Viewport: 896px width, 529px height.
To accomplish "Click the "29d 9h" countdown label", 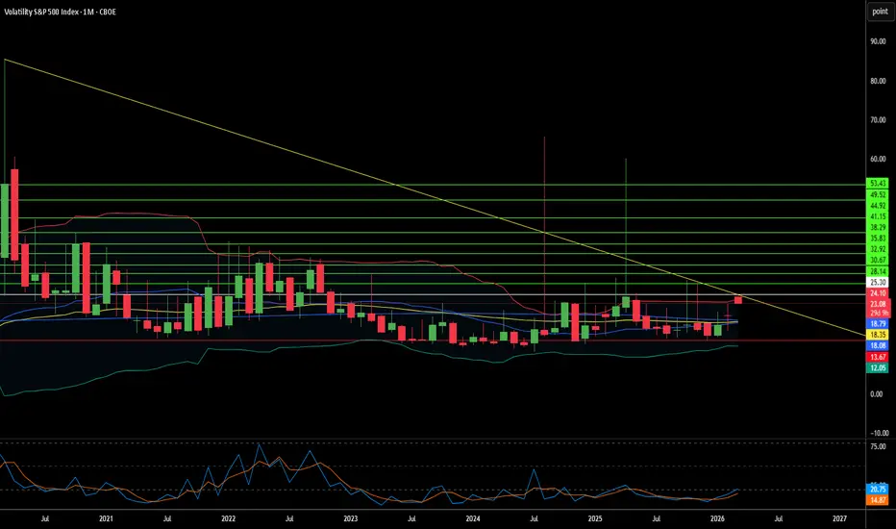I will [x=879, y=313].
